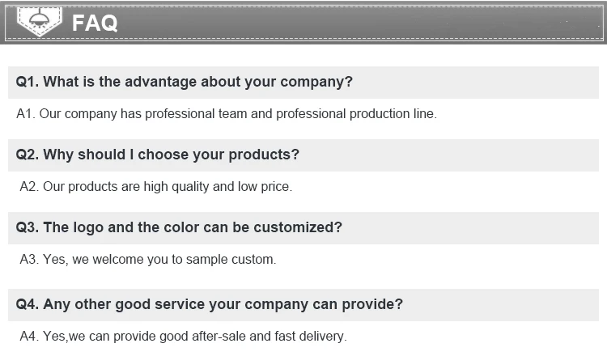Click the 'Q4.' label
Viewport: 607px width, 356px height.
pos(27,304)
